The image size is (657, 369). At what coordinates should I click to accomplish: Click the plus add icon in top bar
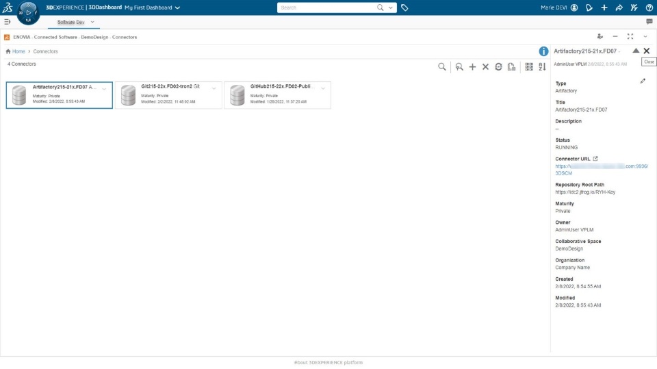point(604,8)
